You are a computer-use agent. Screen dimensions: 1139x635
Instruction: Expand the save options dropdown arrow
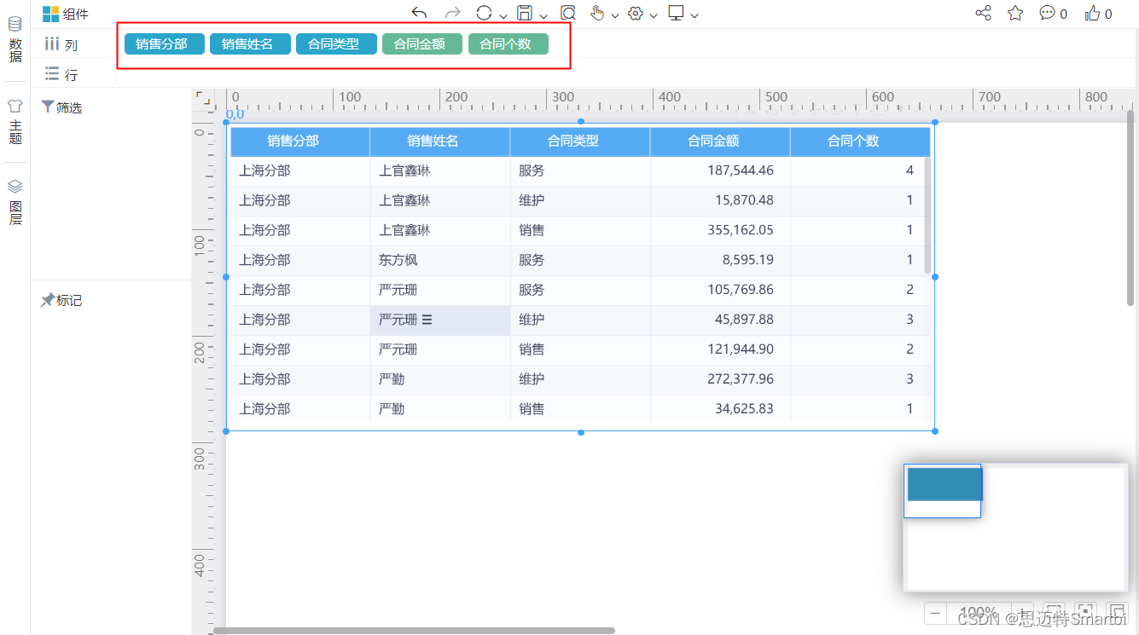point(543,15)
